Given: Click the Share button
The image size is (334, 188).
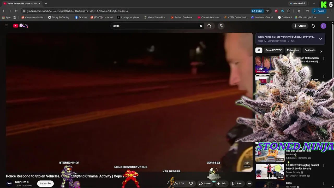Looking at the screenshot, I should (x=205, y=184).
